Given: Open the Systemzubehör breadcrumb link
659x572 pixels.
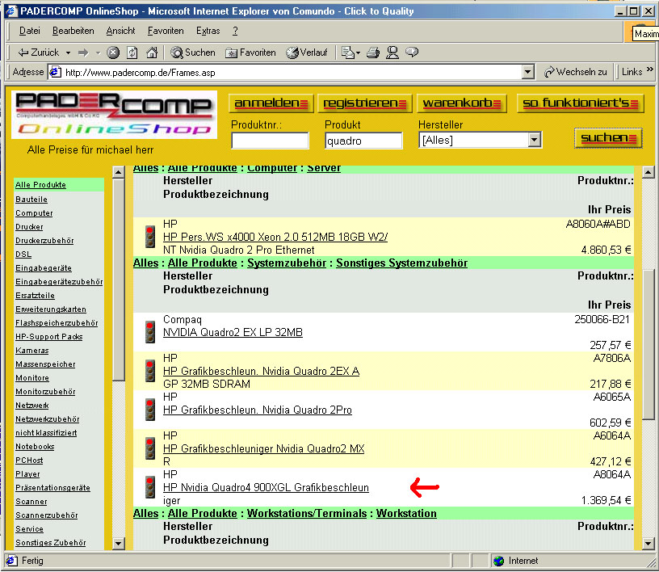Looking at the screenshot, I should pyautogui.click(x=287, y=263).
